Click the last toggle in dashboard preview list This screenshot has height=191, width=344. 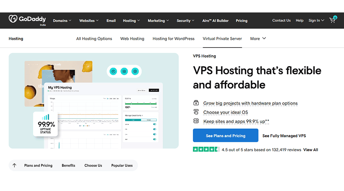pyautogui.click(x=155, y=139)
